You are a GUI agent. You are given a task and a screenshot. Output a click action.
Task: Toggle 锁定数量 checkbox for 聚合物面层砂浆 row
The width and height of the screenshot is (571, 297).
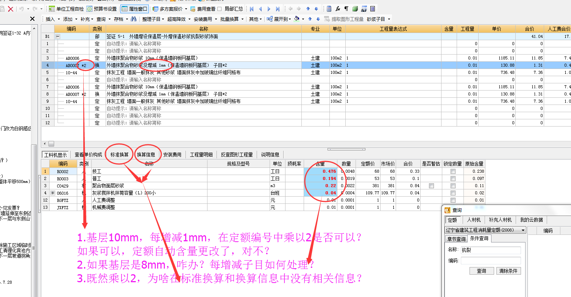coord(453,186)
